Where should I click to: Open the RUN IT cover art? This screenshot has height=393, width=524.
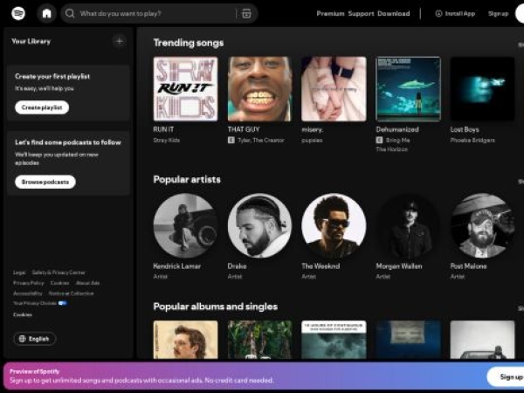coord(185,89)
